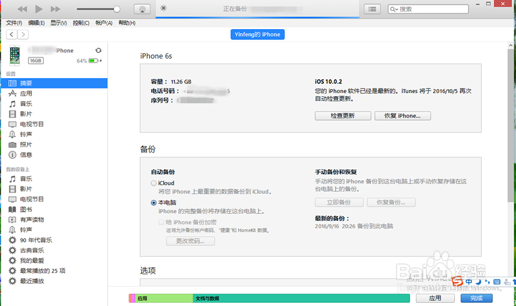Open 照片 in the sidebar

54,145
